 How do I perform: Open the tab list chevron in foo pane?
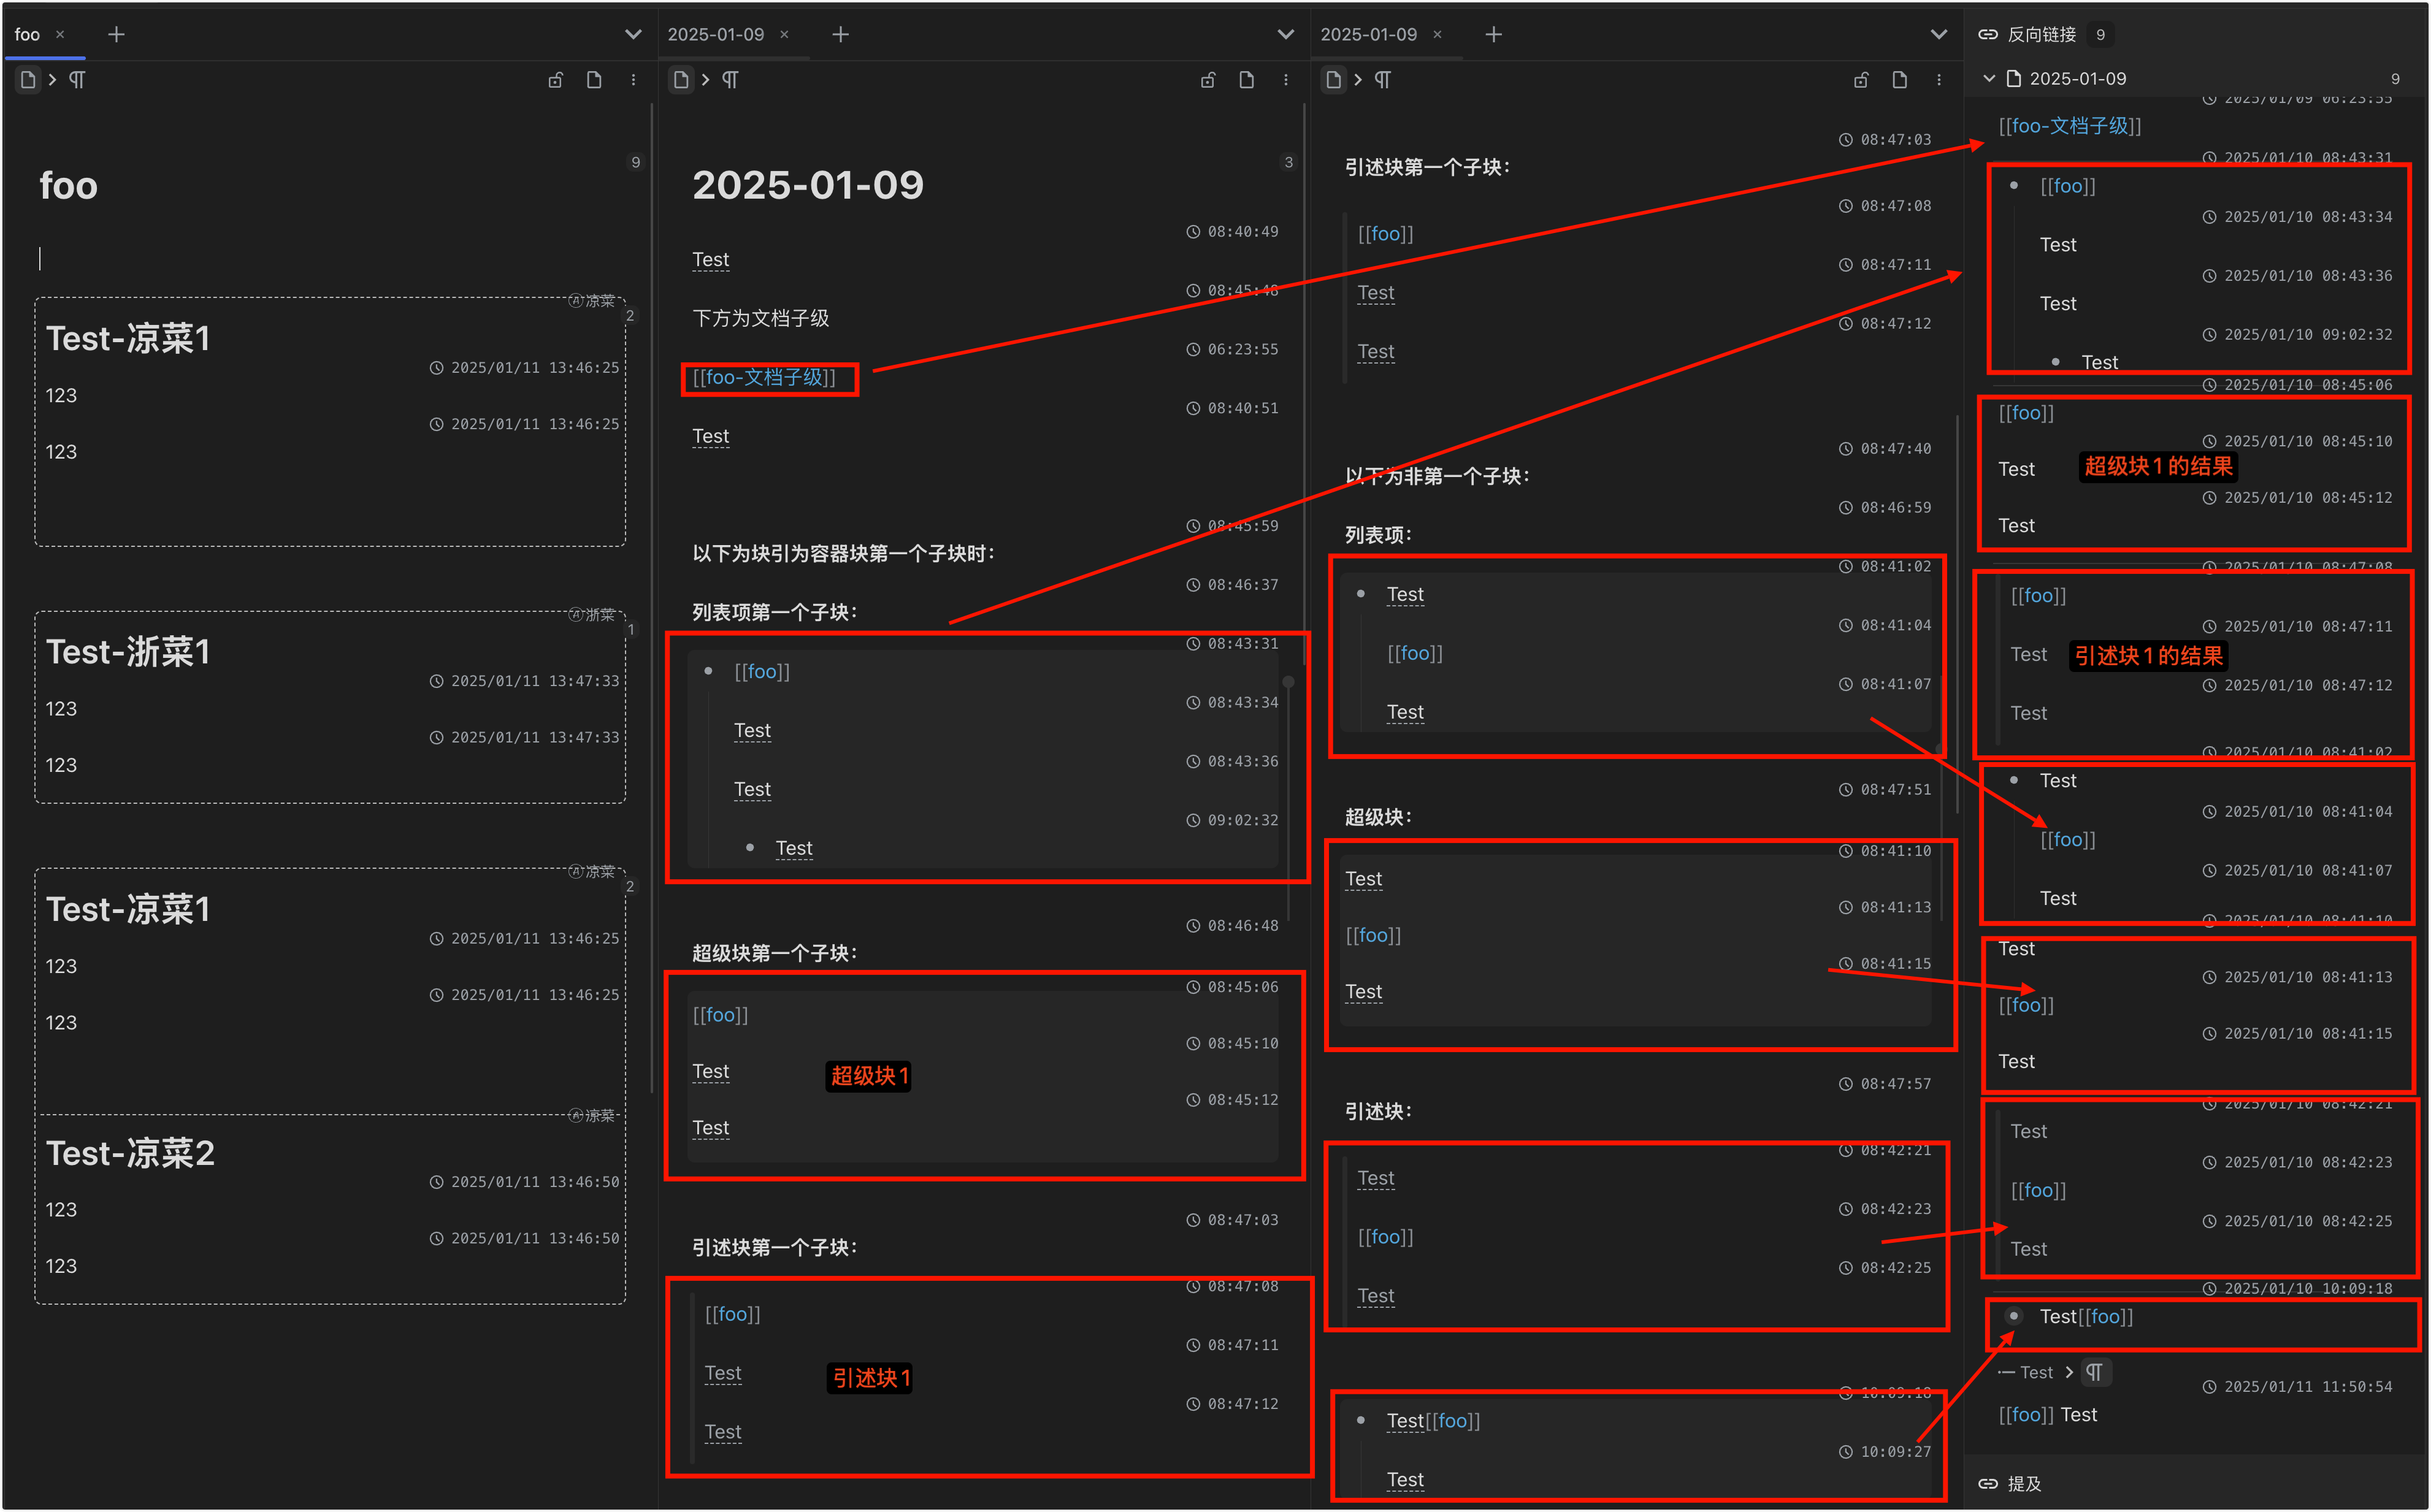coord(633,35)
